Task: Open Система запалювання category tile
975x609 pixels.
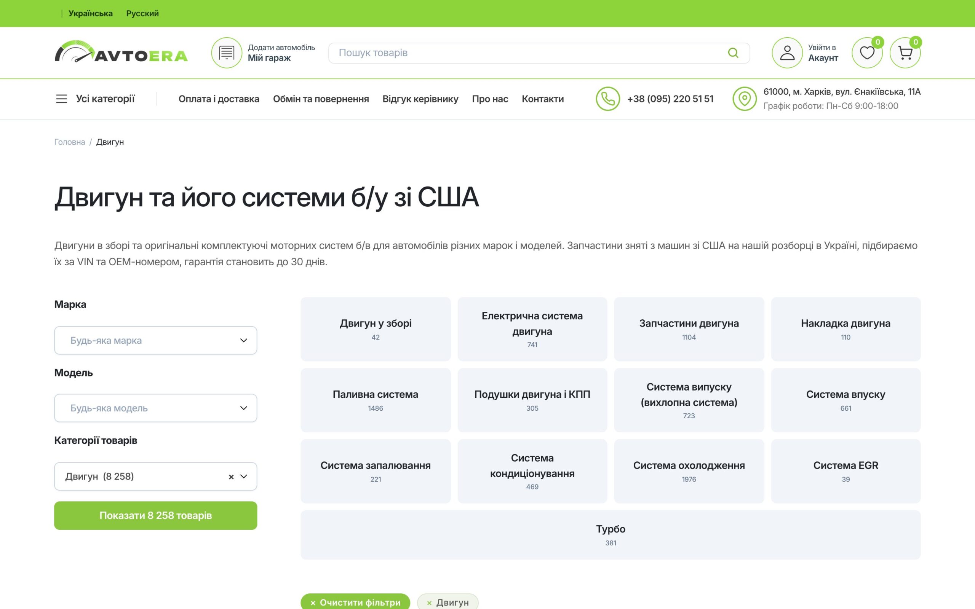Action: (376, 471)
